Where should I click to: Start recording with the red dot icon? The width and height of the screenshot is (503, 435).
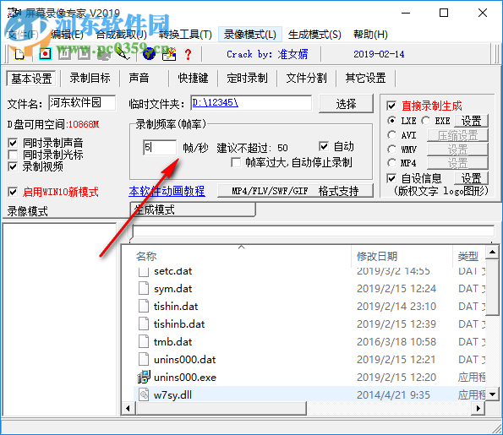pyautogui.click(x=45, y=54)
